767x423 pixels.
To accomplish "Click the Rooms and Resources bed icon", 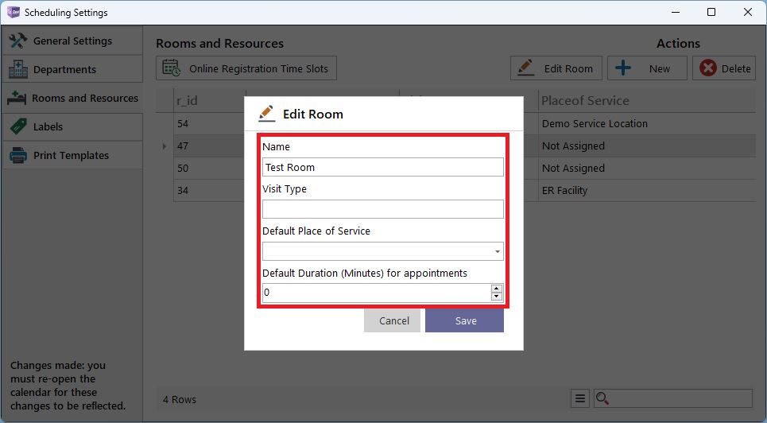I will coord(17,98).
